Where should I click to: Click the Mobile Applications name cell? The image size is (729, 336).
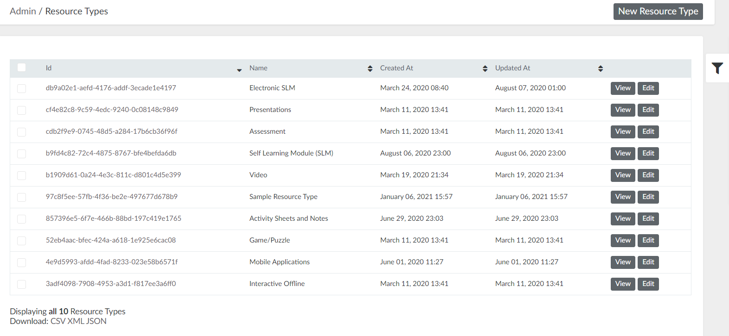280,262
